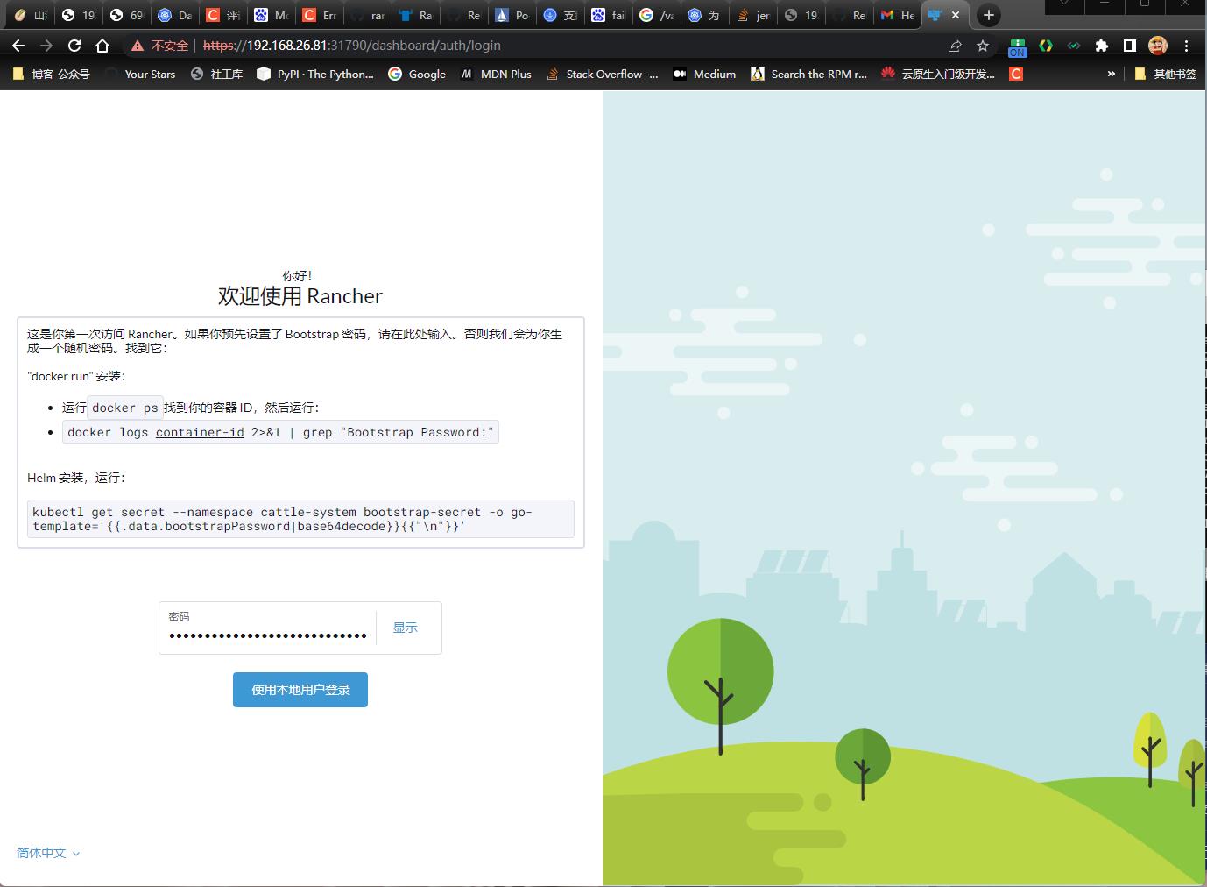
Task: Open the Stack Overflow bookmark
Action: click(603, 74)
